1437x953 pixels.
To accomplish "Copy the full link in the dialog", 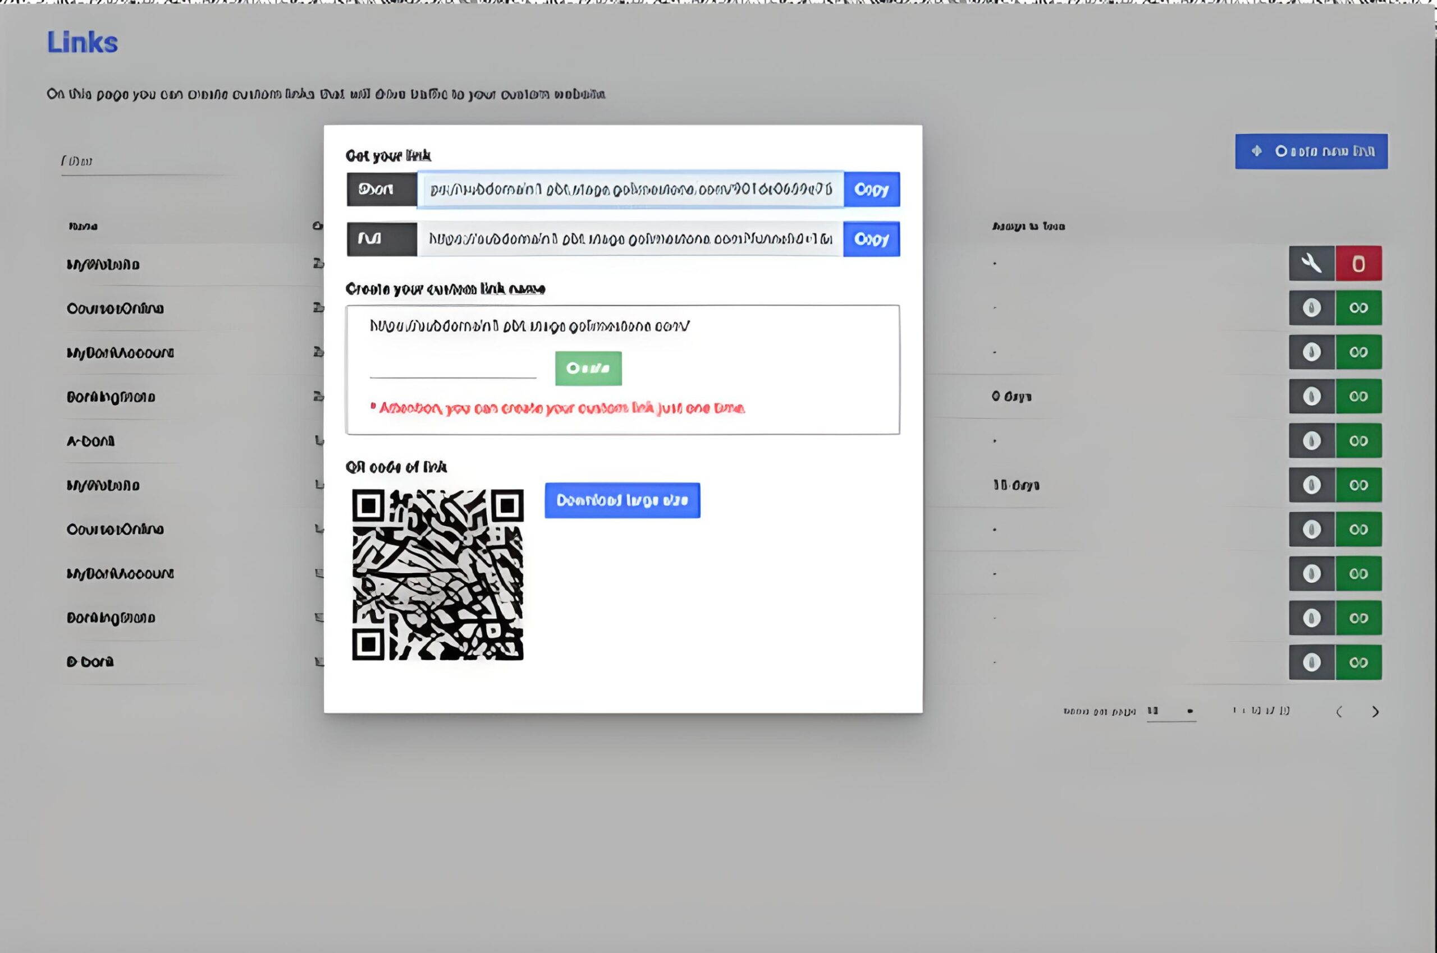I will (871, 240).
